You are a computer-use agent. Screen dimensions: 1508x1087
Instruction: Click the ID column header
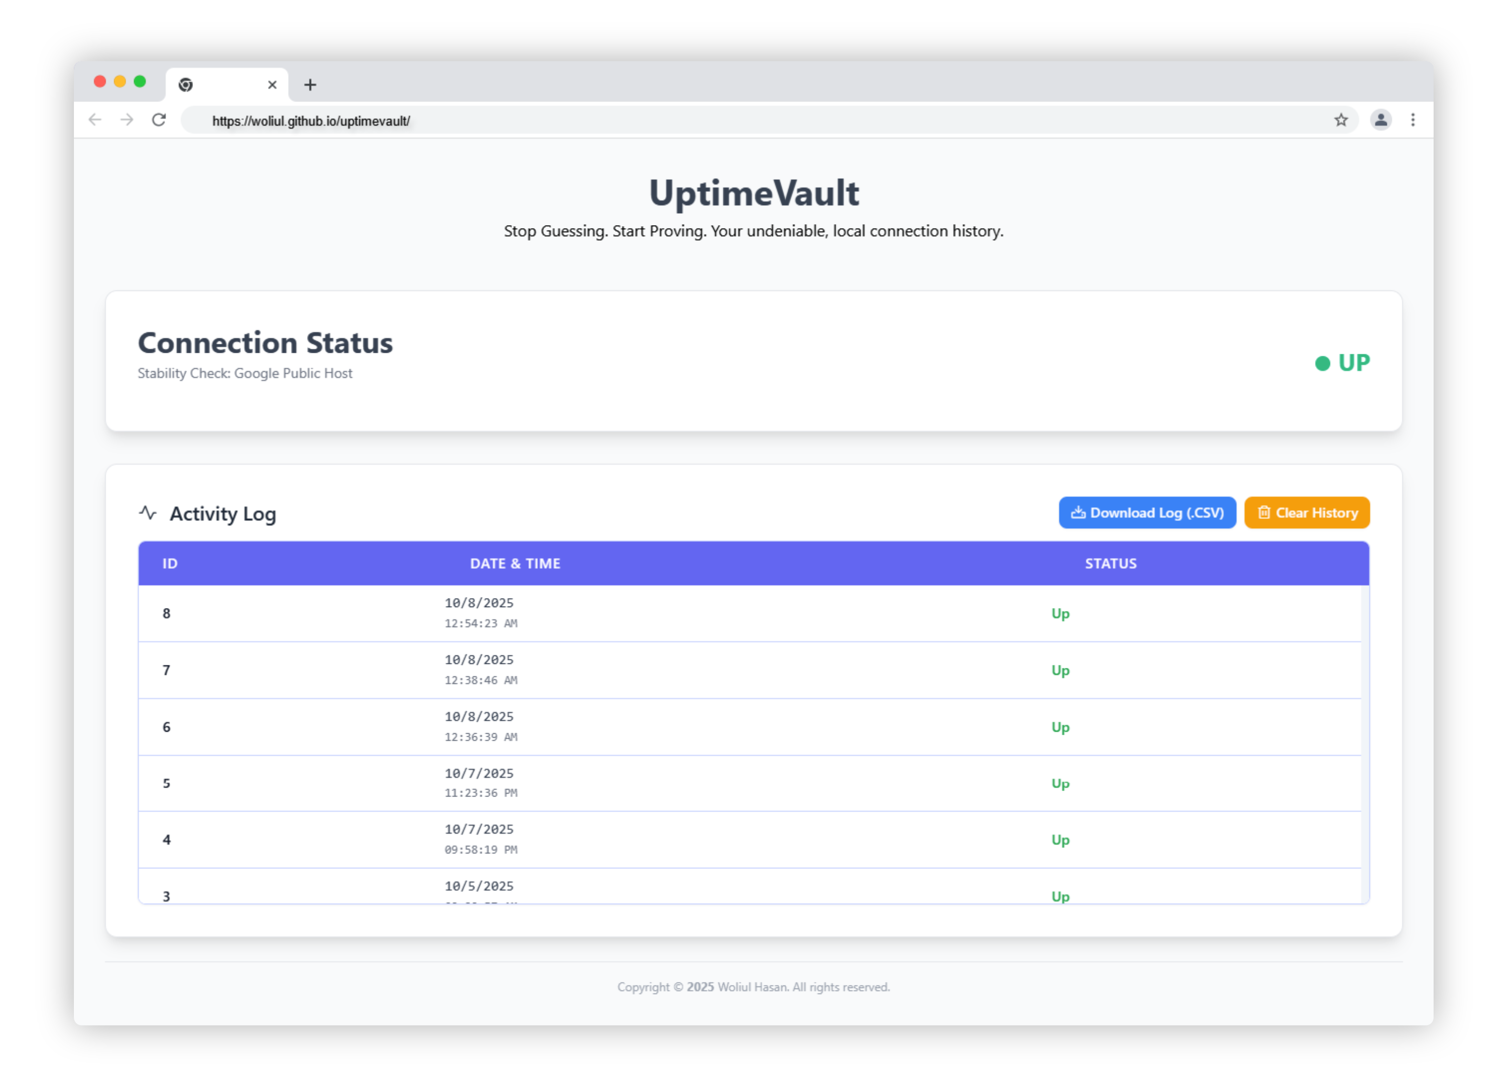click(x=170, y=564)
